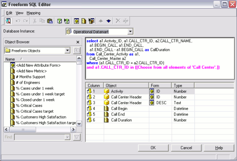Image resolution: width=237 pixels, height=161 pixels.
Task: Click the Call Center prompt SQL line
Action: 153,67
